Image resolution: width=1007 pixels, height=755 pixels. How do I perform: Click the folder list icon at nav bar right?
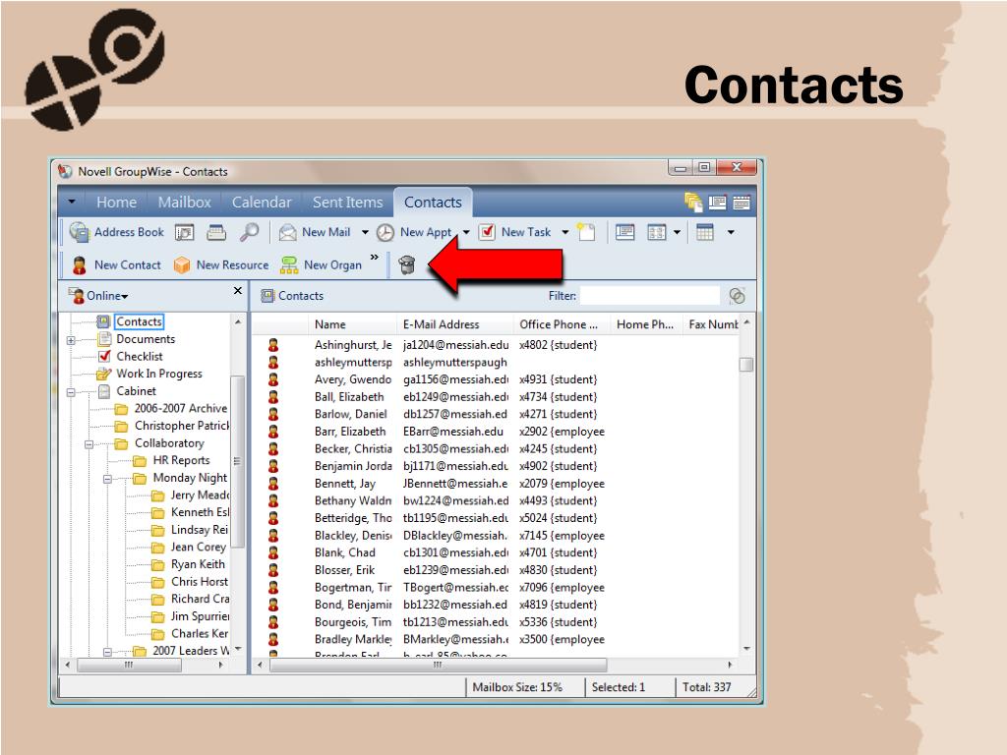click(693, 203)
